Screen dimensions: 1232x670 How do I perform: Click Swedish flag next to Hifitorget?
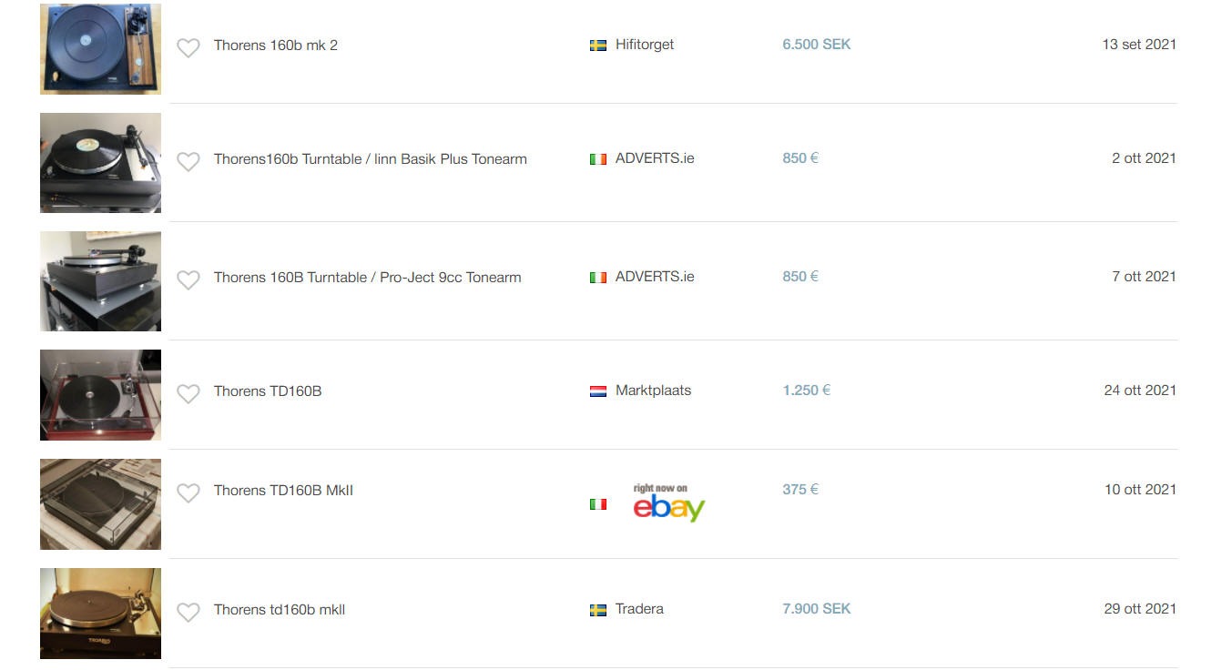click(598, 45)
